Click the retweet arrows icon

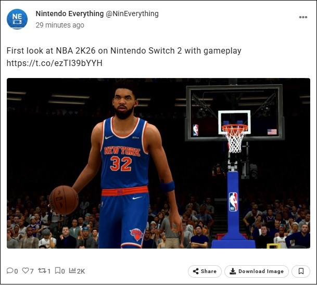[x=42, y=270]
